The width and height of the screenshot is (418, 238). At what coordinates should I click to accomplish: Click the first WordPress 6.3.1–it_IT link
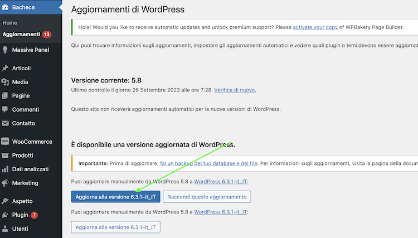pyautogui.click(x=221, y=182)
